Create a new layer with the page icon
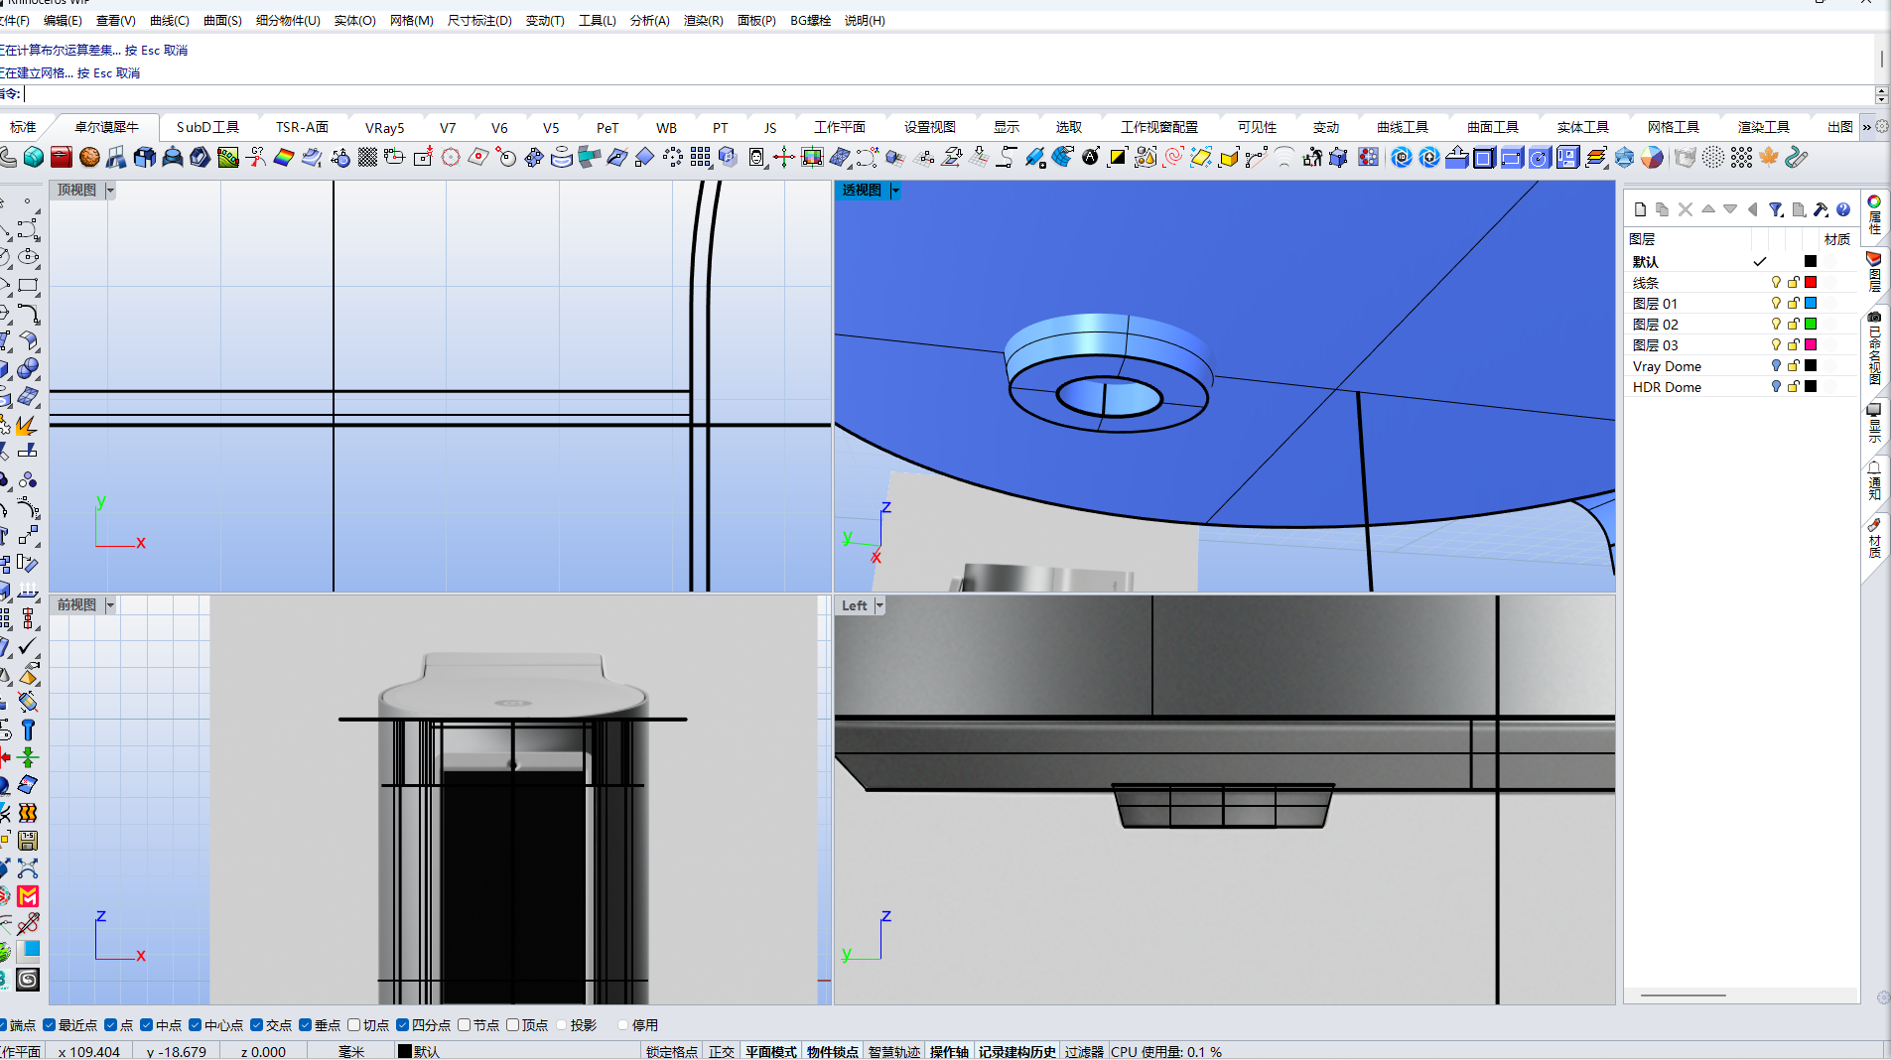 1640,209
